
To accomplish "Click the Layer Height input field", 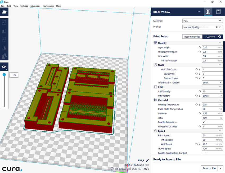I will pos(212,47).
